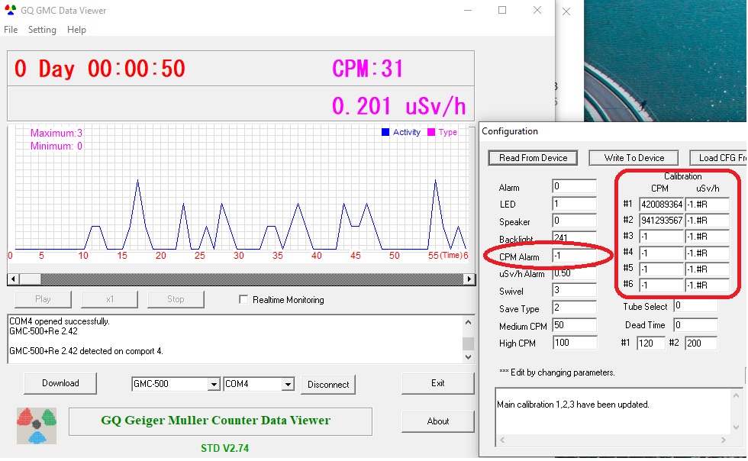
Task: Open the Help menu
Action: coord(76,30)
